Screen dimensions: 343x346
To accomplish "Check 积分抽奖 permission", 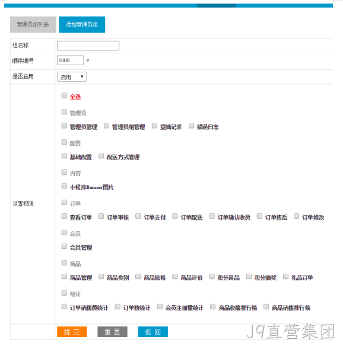I will (x=249, y=277).
